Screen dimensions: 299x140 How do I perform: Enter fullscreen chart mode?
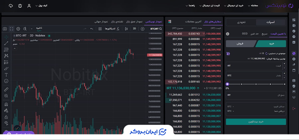pyautogui.click(x=12, y=29)
